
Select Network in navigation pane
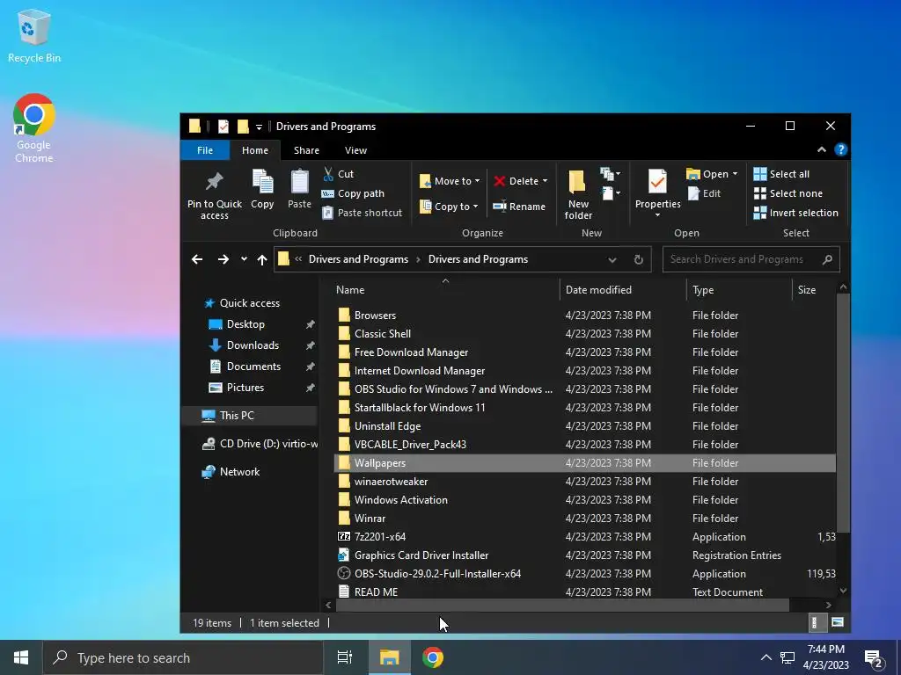pyautogui.click(x=239, y=472)
